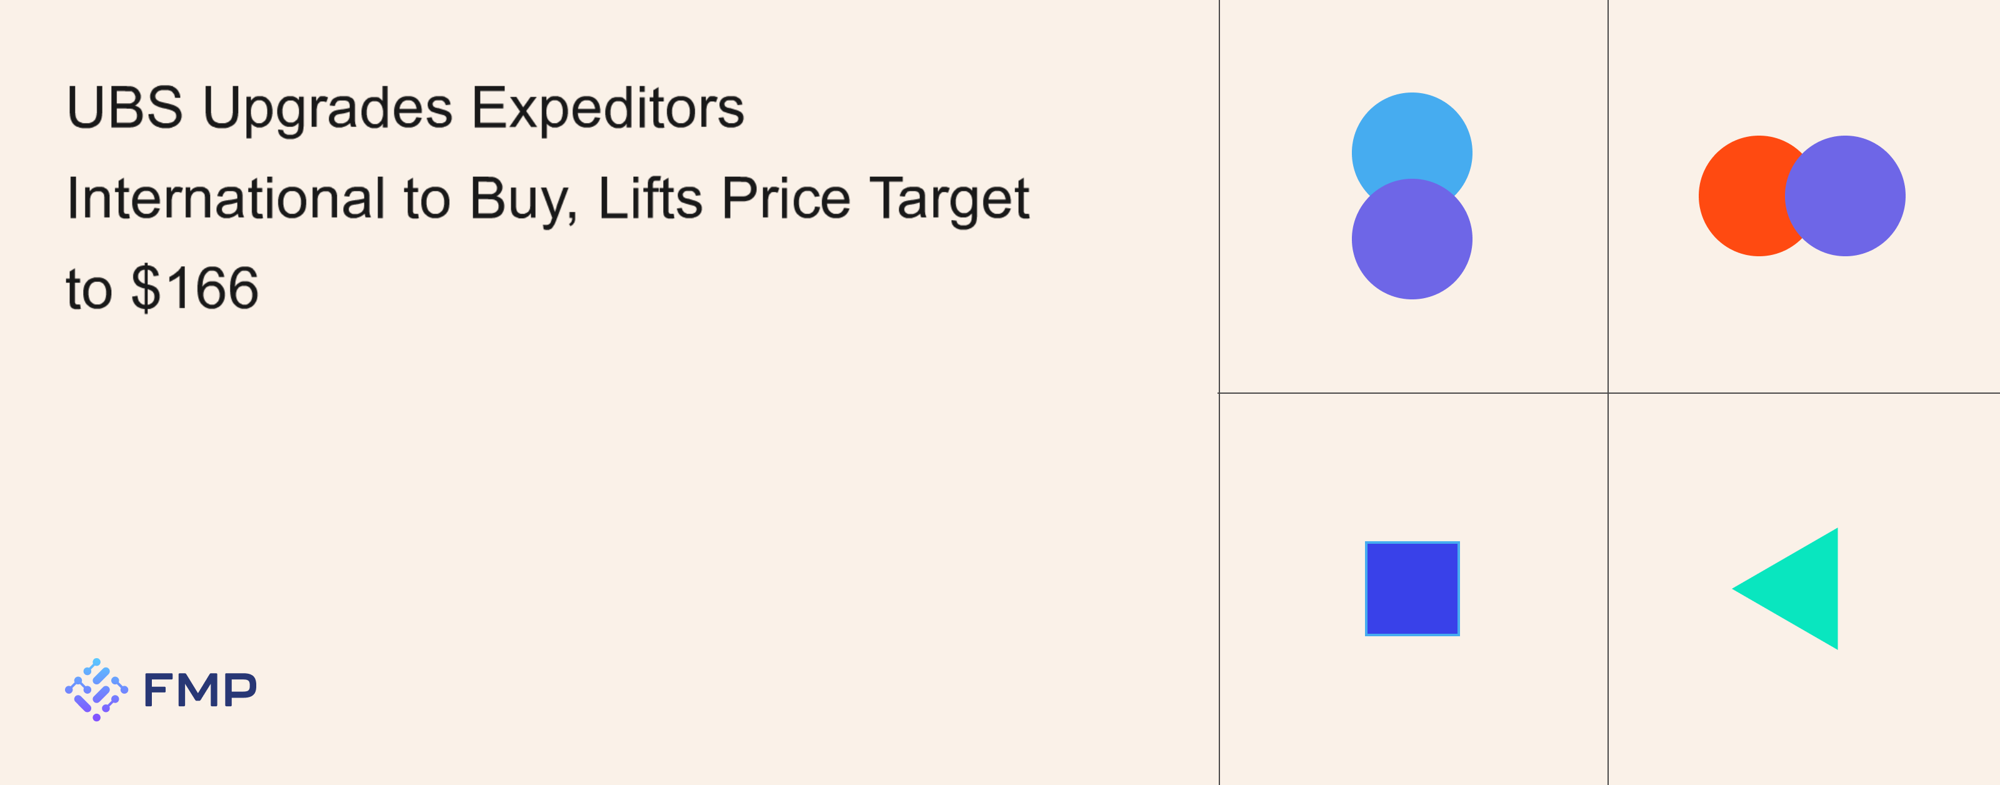Click the word "International" in the headline
The height and width of the screenshot is (785, 2000).
[x=225, y=199]
